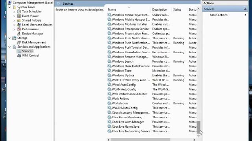The image size is (252, 141).
Task: Select the Windows Store Install Service row
Action: pyautogui.click(x=152, y=66)
